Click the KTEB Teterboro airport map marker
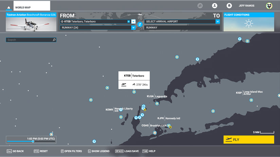 click(134, 92)
